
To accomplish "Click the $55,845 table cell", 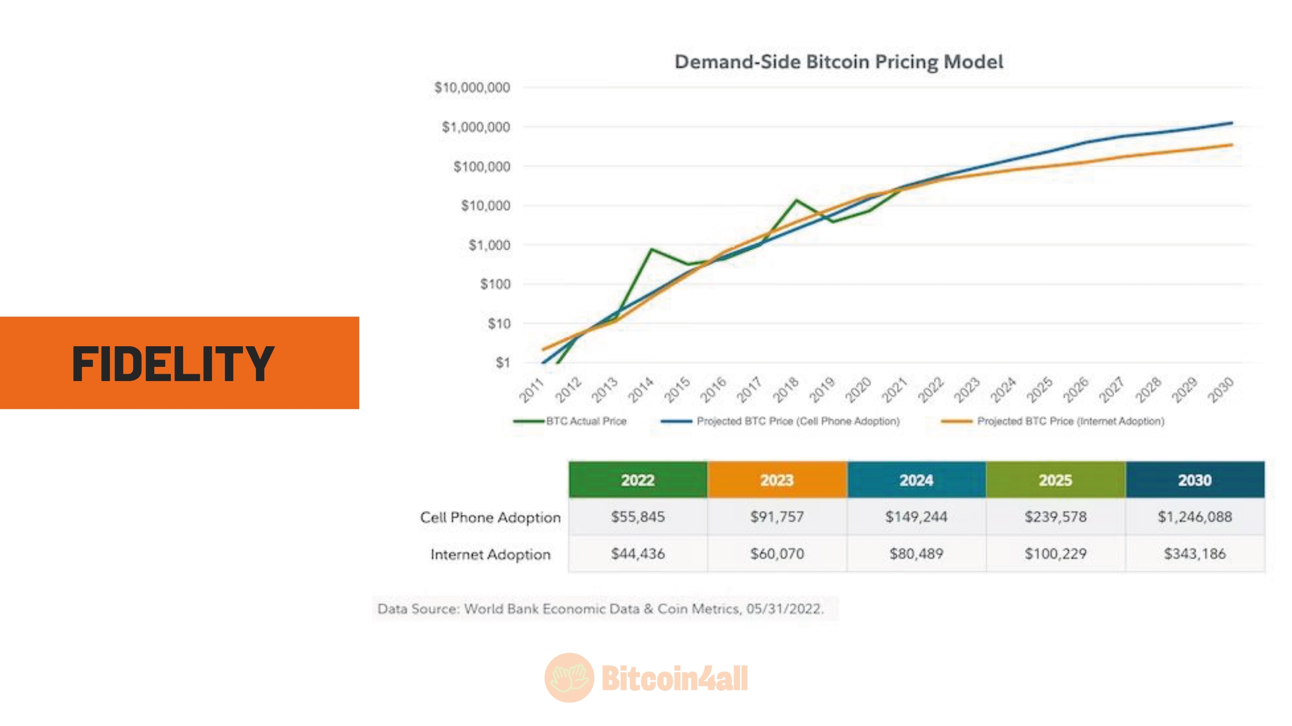I will [638, 516].
